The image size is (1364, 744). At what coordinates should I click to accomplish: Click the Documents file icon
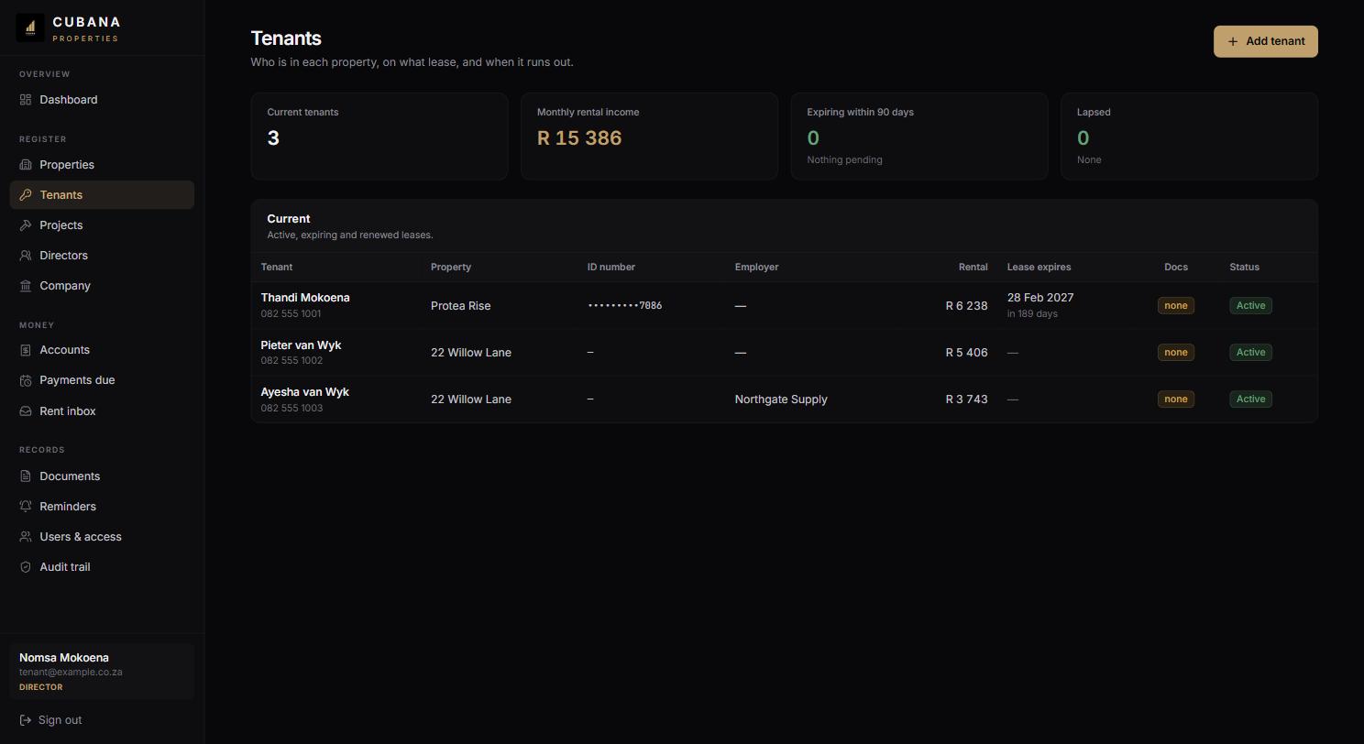(x=26, y=476)
